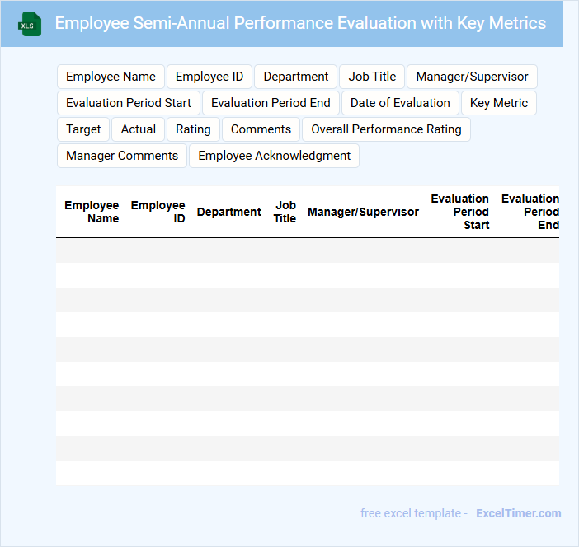The width and height of the screenshot is (579, 547).
Task: Click the Evaluation Period End tag
Action: coord(271,103)
